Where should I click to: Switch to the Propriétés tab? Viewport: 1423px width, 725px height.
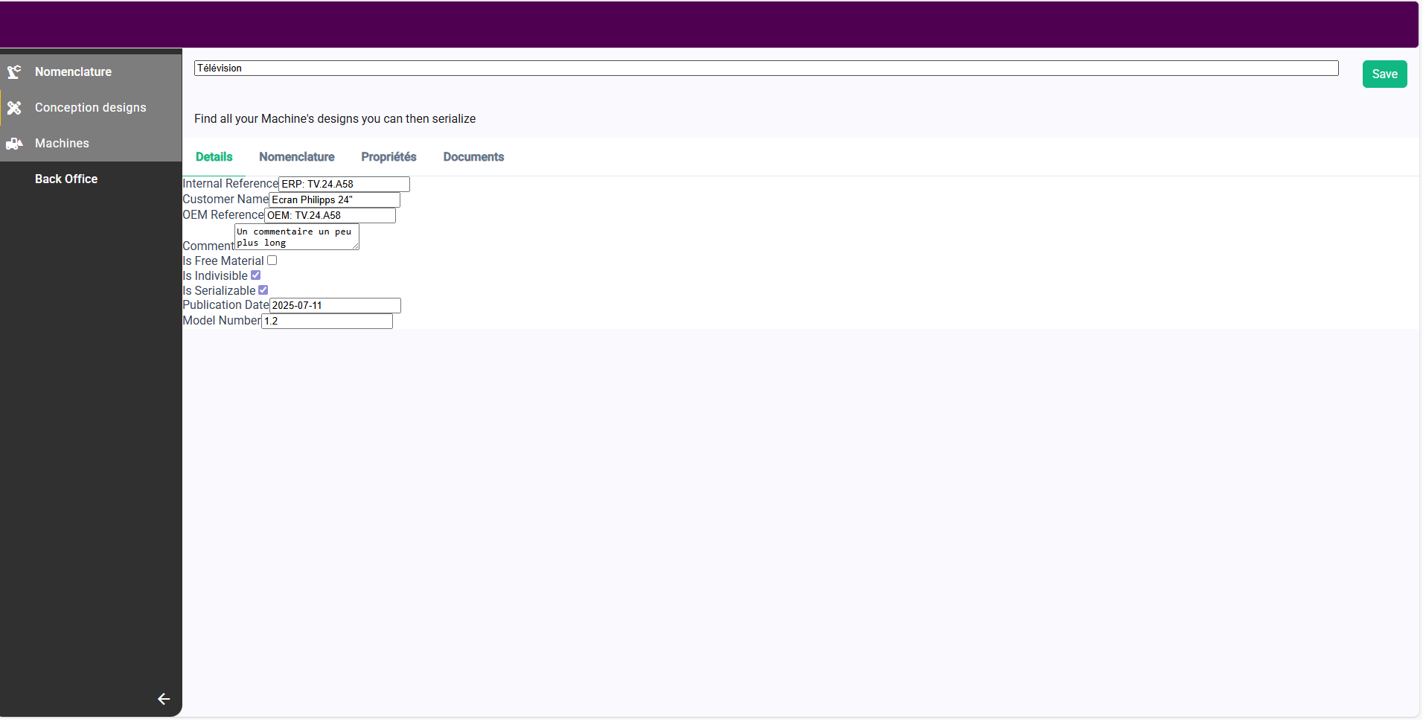click(x=388, y=157)
